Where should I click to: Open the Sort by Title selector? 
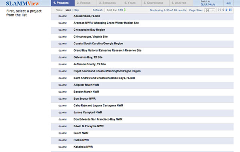[x=120, y=10]
